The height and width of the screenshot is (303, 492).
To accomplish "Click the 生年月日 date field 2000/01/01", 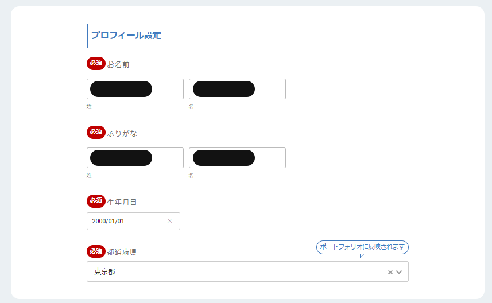I will (133, 221).
